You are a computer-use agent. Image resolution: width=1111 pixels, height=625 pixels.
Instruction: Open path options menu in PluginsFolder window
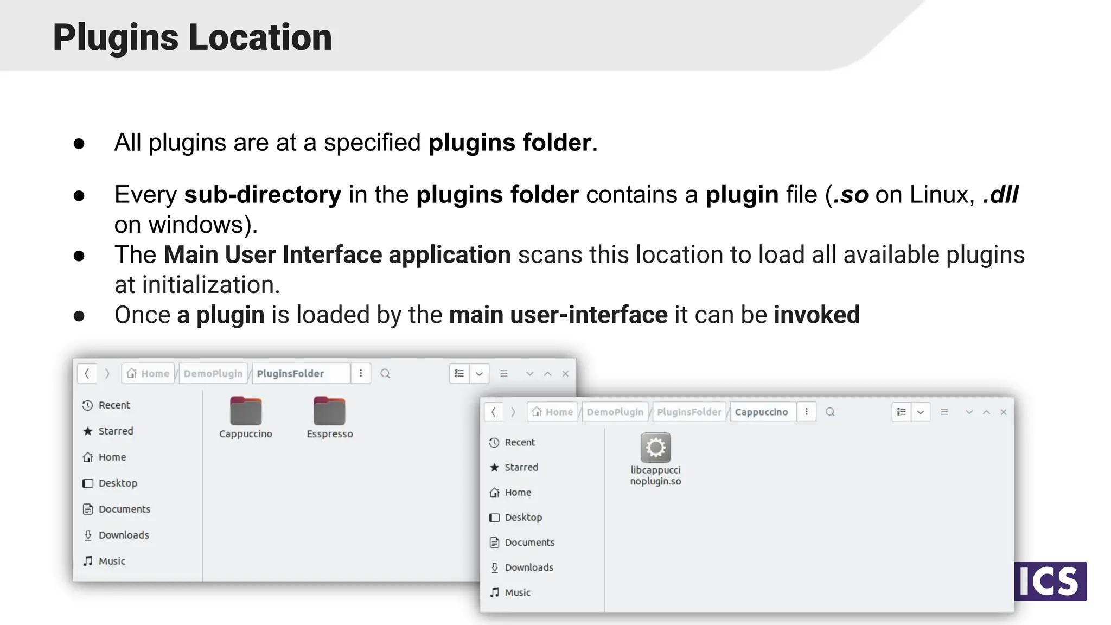point(361,373)
